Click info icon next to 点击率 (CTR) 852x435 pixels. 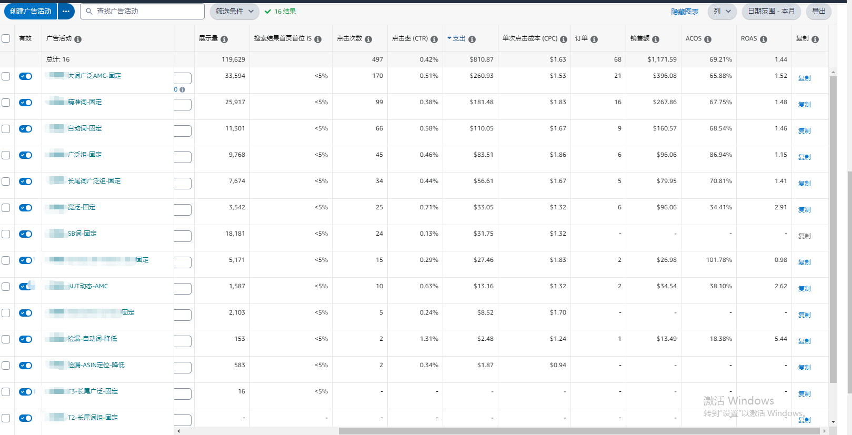[x=434, y=39]
